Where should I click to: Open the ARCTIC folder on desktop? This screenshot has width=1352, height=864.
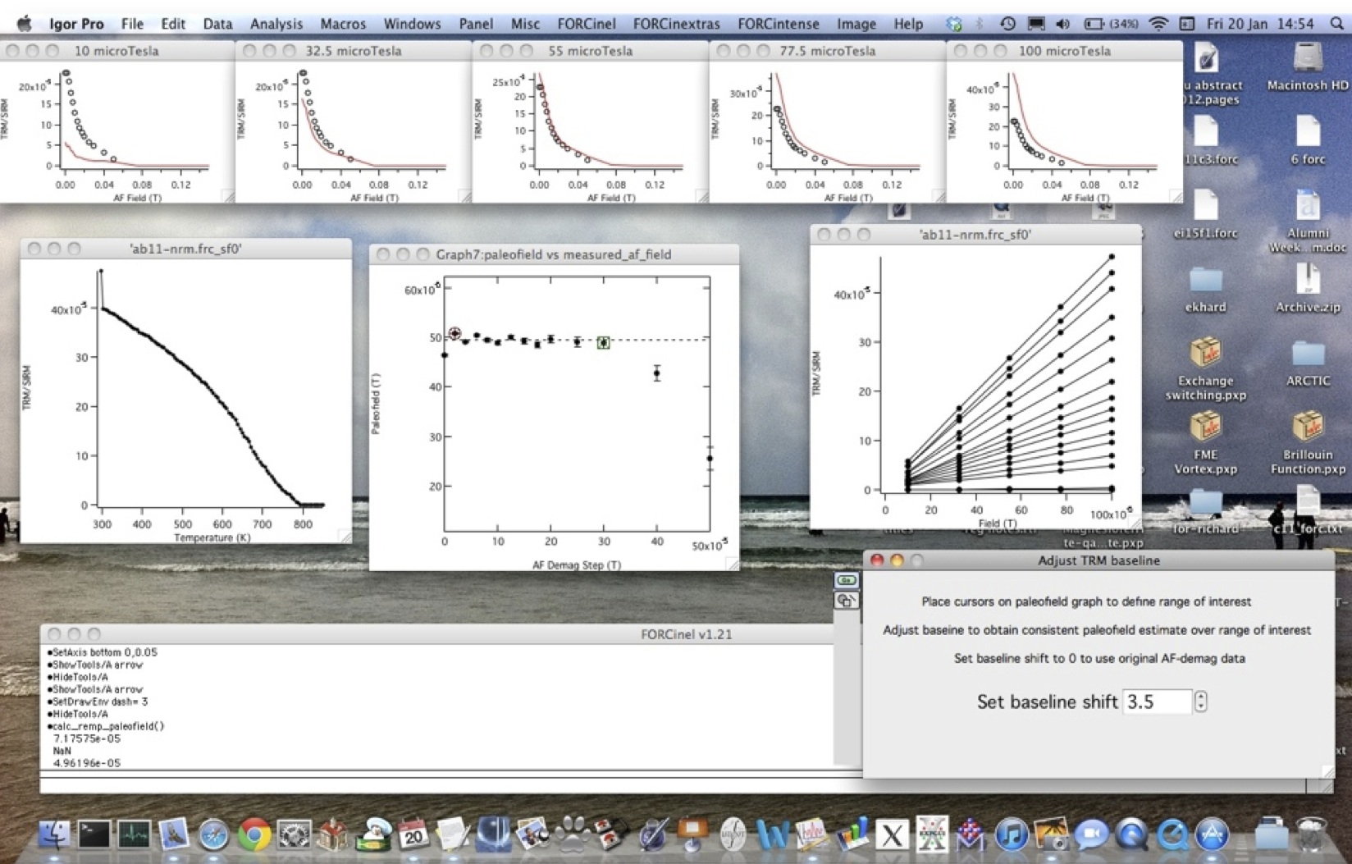[x=1308, y=354]
